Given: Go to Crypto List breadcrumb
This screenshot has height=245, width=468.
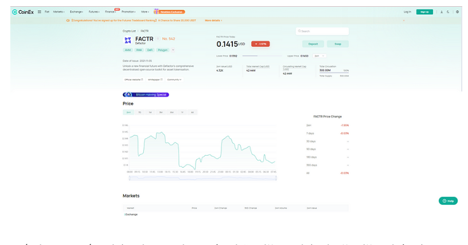Looking at the screenshot, I should click(129, 31).
